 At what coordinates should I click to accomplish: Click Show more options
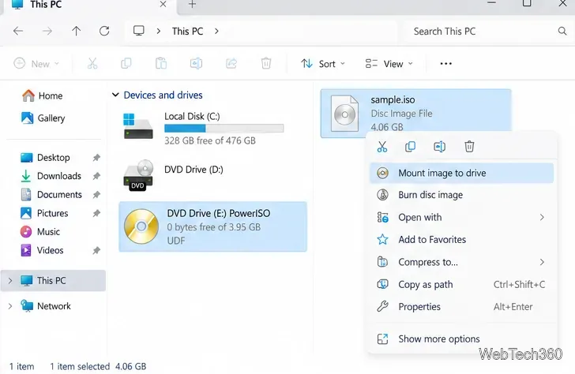[462, 338]
